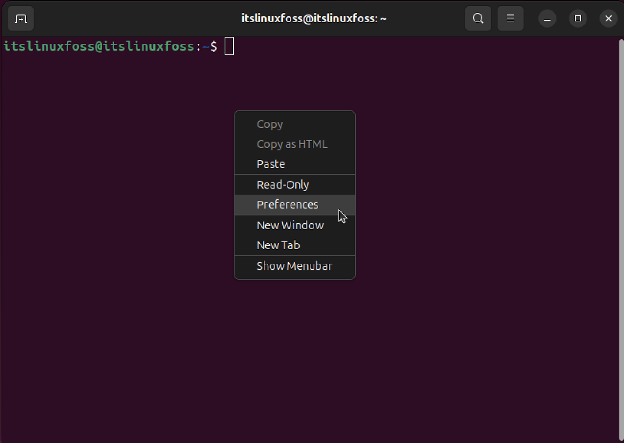Screen dimensions: 624x443
Task: Select Copy as HTML option
Action: pyautogui.click(x=292, y=144)
